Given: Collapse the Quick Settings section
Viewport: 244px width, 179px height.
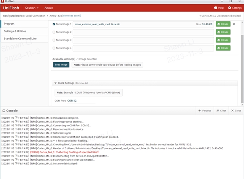Looking at the screenshot, I should tap(55, 83).
